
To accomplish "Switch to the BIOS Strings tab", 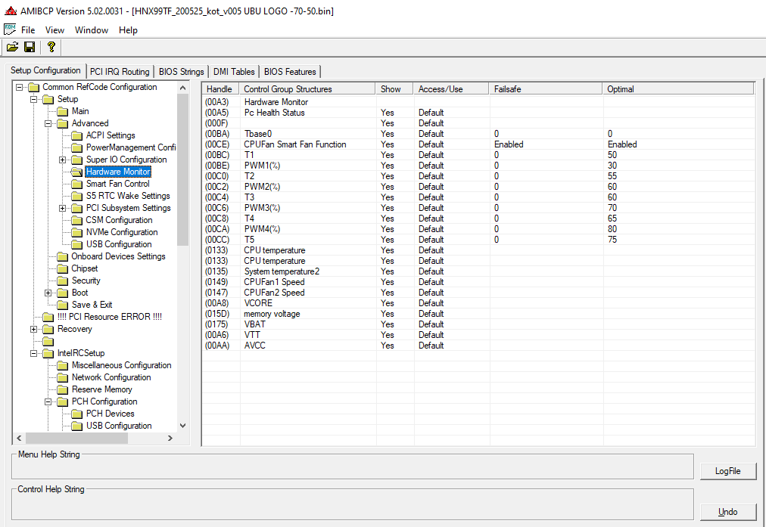I will click(x=181, y=72).
